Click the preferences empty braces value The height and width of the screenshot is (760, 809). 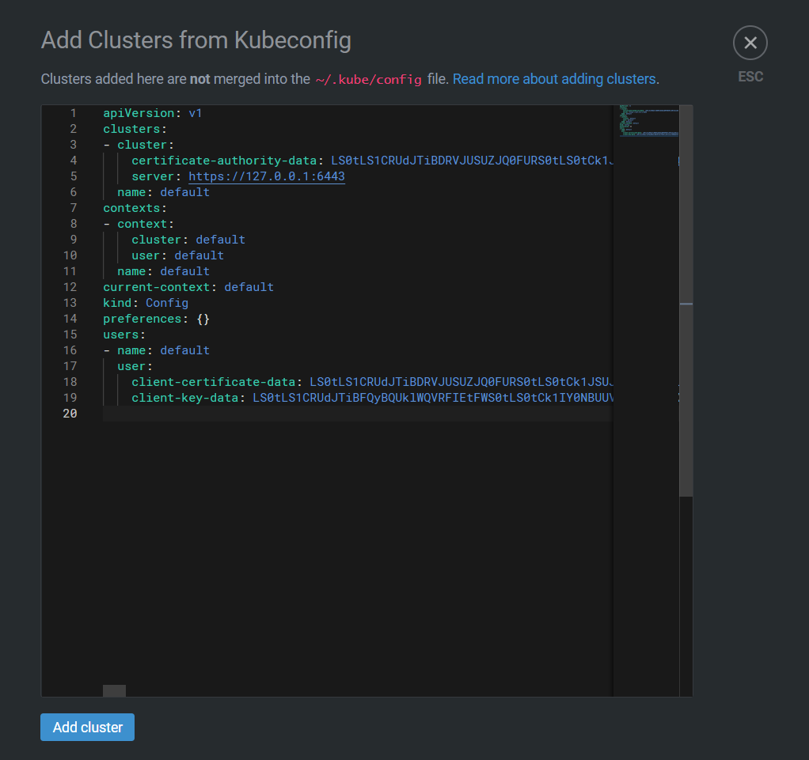click(x=203, y=319)
